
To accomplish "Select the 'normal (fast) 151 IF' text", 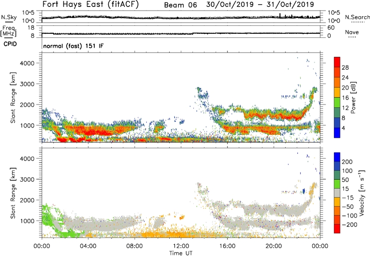I will pos(74,46).
